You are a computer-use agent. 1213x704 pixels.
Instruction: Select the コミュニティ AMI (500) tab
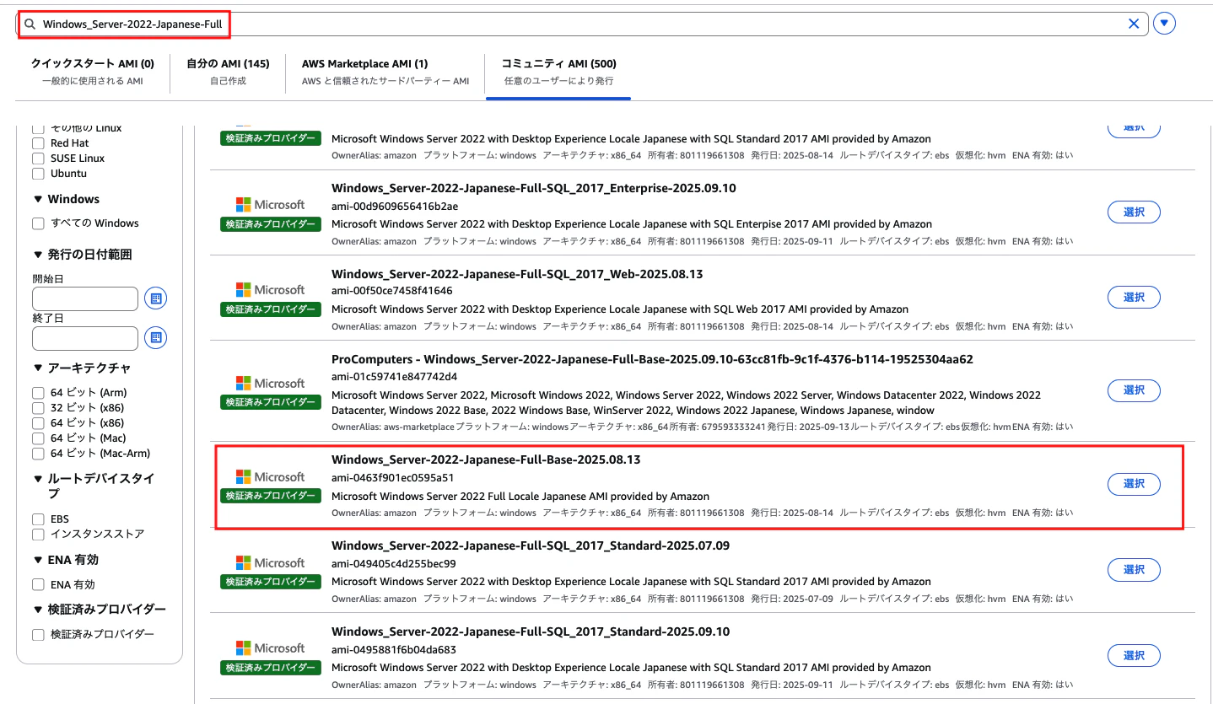tap(559, 72)
